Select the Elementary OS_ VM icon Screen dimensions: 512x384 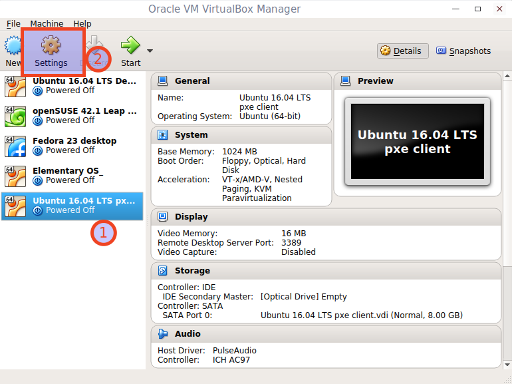(15, 176)
